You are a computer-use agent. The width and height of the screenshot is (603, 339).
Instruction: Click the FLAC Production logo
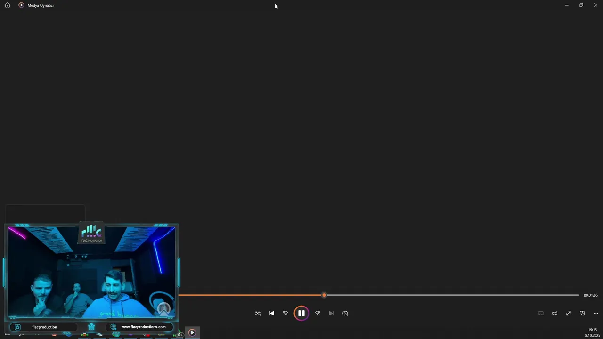point(91,234)
